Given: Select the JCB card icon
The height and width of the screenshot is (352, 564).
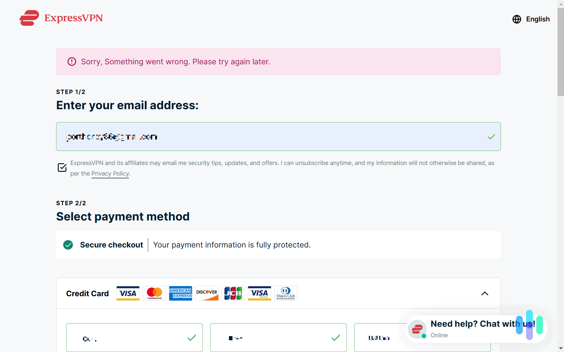Looking at the screenshot, I should [x=233, y=293].
